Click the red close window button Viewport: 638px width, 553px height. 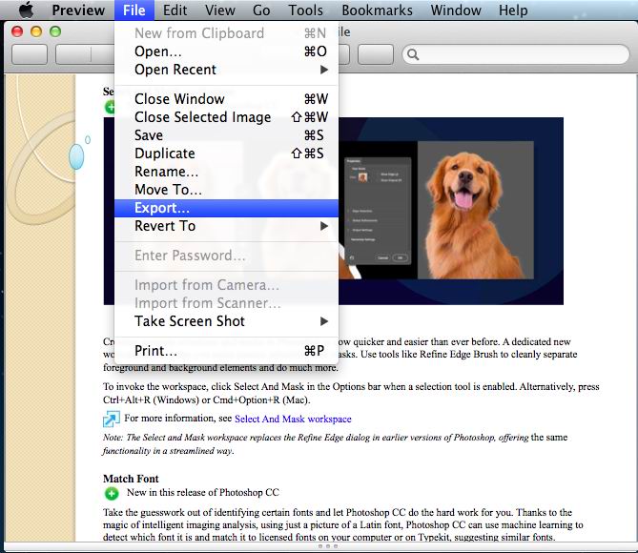[x=17, y=31]
